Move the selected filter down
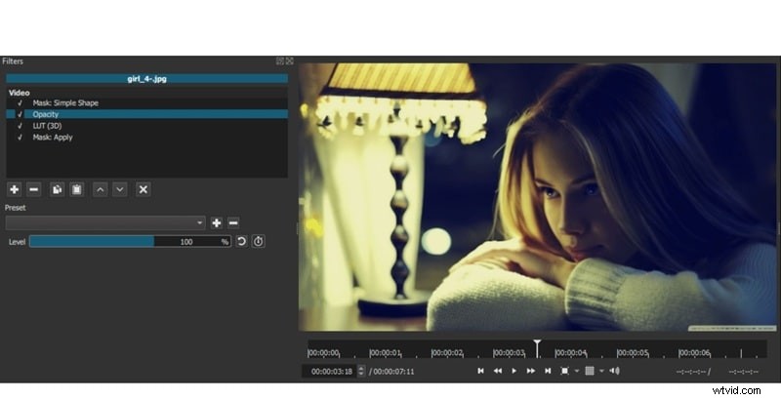Viewport: 781px width, 400px height. point(119,189)
